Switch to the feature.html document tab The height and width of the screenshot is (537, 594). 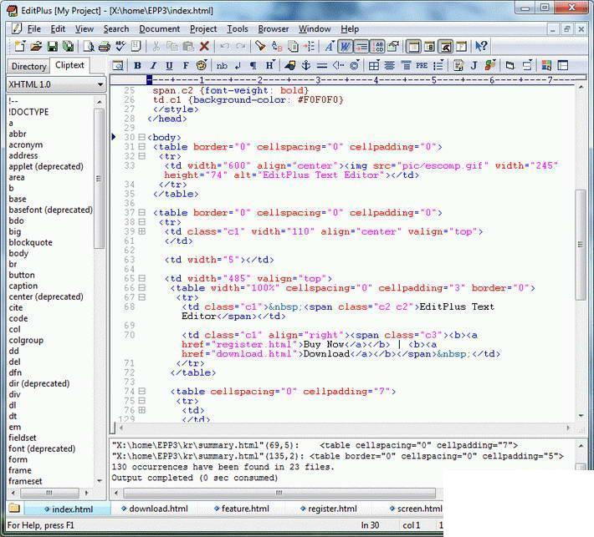[241, 509]
